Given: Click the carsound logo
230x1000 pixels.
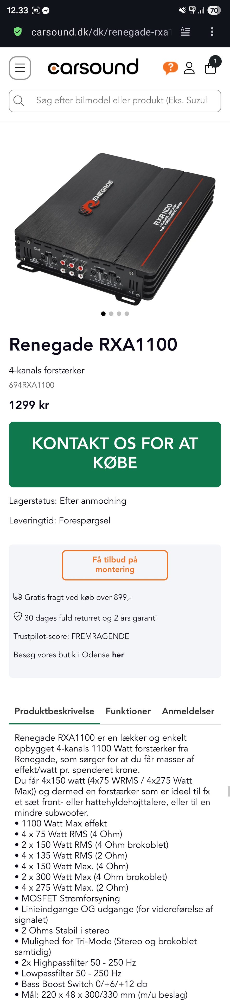Looking at the screenshot, I should coord(93,67).
